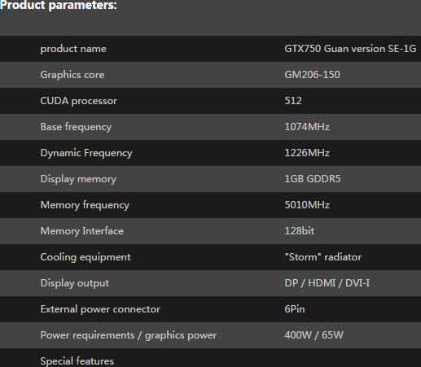421x367 pixels.
Task: Select the Base frequency label
Action: [76, 127]
